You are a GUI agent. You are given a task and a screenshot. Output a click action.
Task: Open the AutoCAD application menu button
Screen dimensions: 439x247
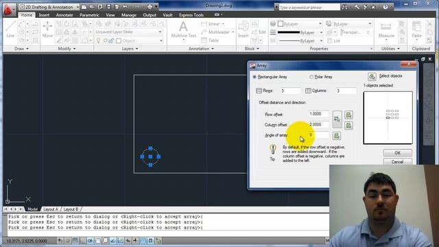[8, 10]
